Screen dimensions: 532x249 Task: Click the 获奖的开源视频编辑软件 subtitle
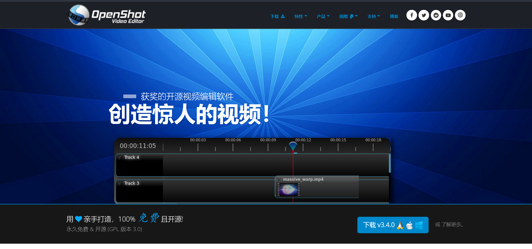[x=187, y=96]
